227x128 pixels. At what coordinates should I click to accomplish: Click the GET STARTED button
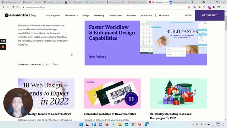pos(210,15)
